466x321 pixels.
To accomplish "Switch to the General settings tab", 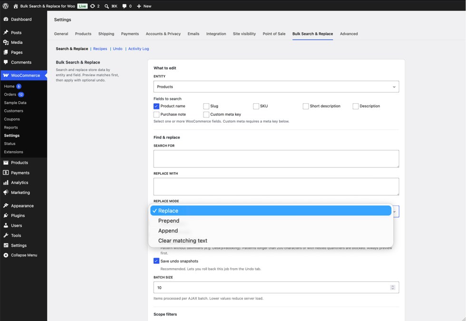I will click(61, 34).
